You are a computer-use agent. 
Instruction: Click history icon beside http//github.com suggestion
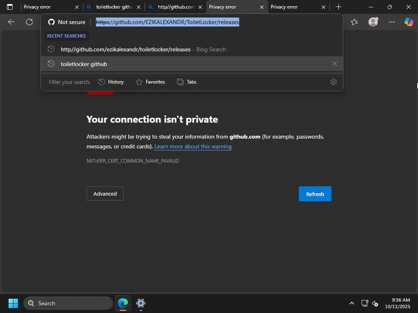51,49
